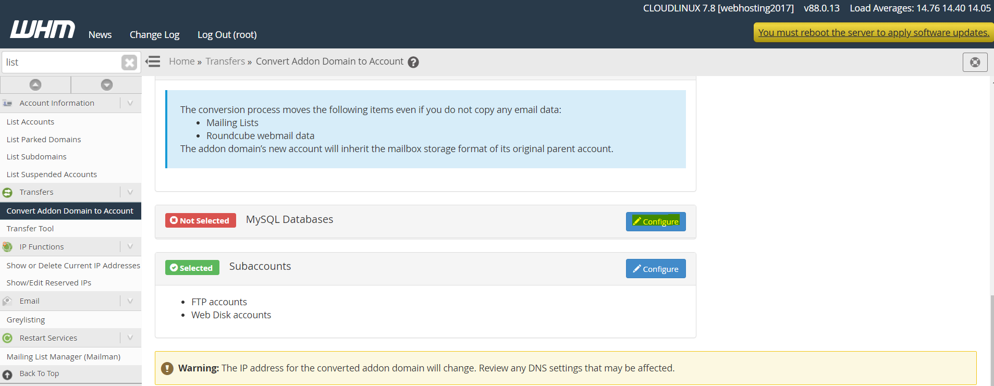
Task: Collapse the IP Functions section chevron
Action: coord(130,247)
